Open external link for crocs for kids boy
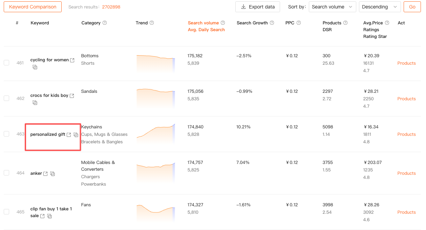Screen dimensions: 426x230 click(x=72, y=96)
